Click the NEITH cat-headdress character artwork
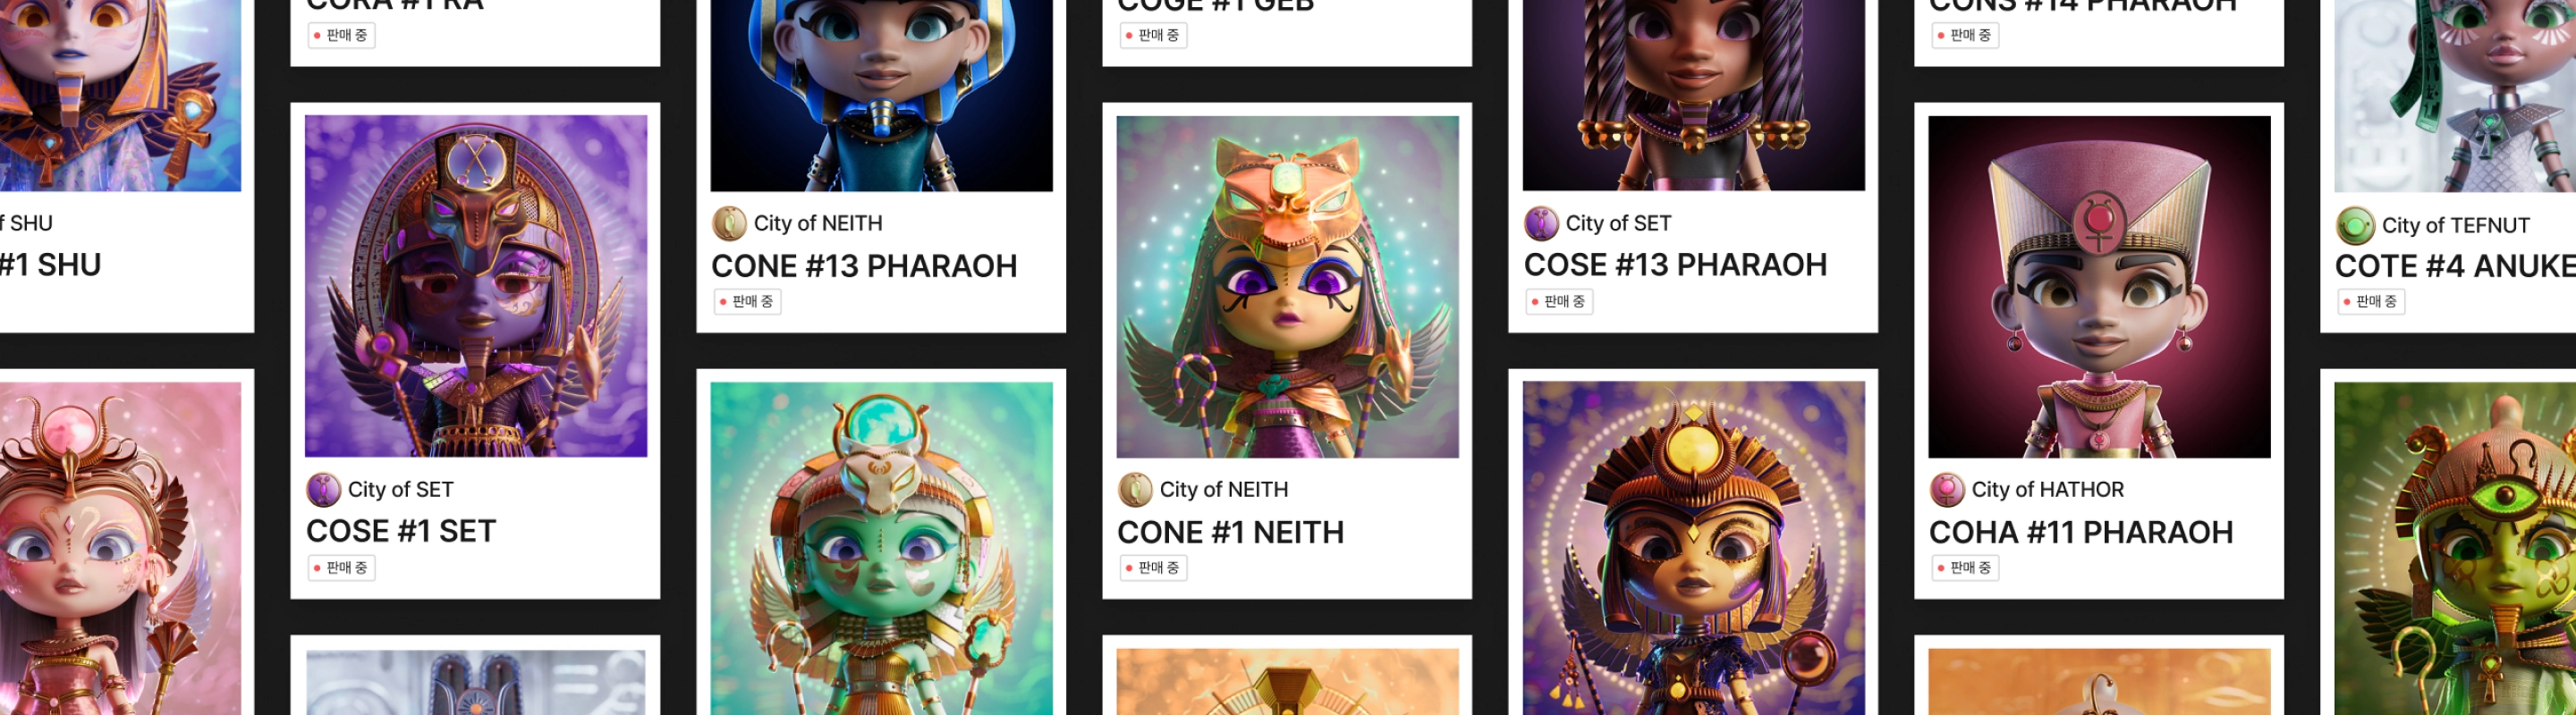 click(x=1287, y=287)
